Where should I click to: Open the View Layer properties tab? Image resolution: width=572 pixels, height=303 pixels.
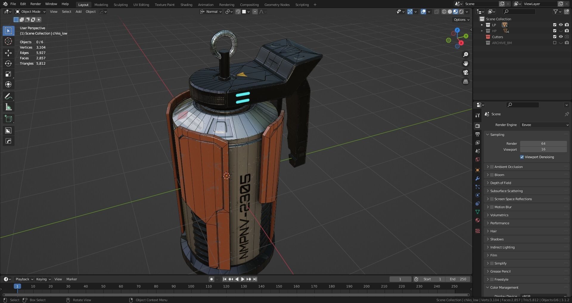click(478, 143)
